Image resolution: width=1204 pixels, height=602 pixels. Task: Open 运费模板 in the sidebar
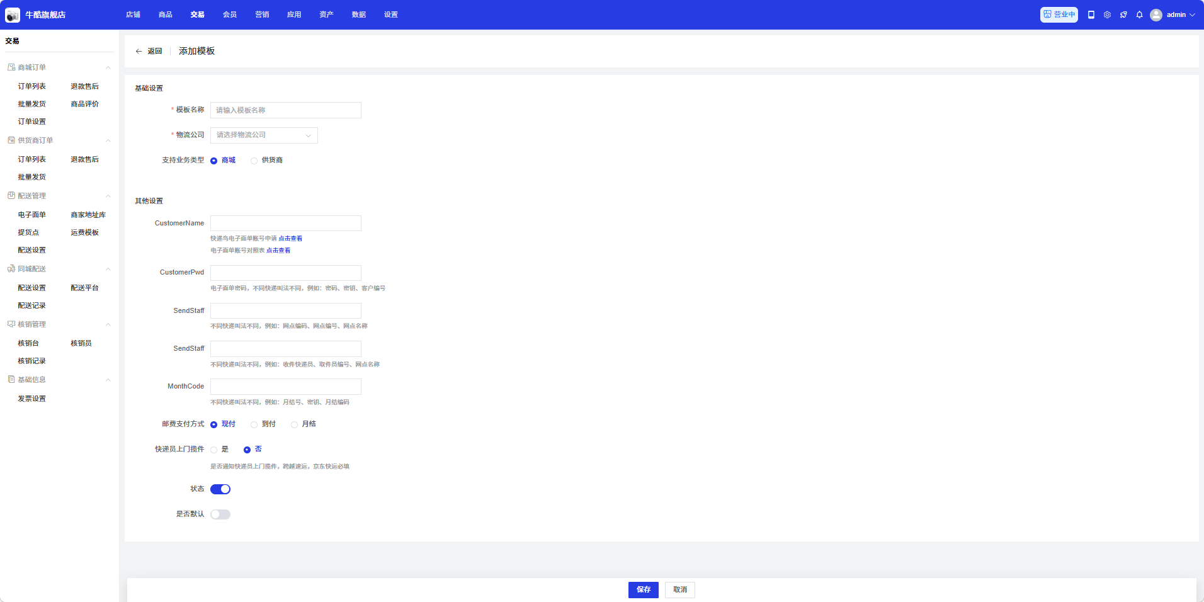pyautogui.click(x=85, y=232)
